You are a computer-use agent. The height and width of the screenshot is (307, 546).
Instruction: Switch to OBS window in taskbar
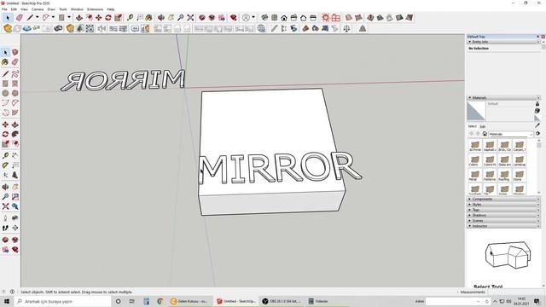tap(282, 301)
